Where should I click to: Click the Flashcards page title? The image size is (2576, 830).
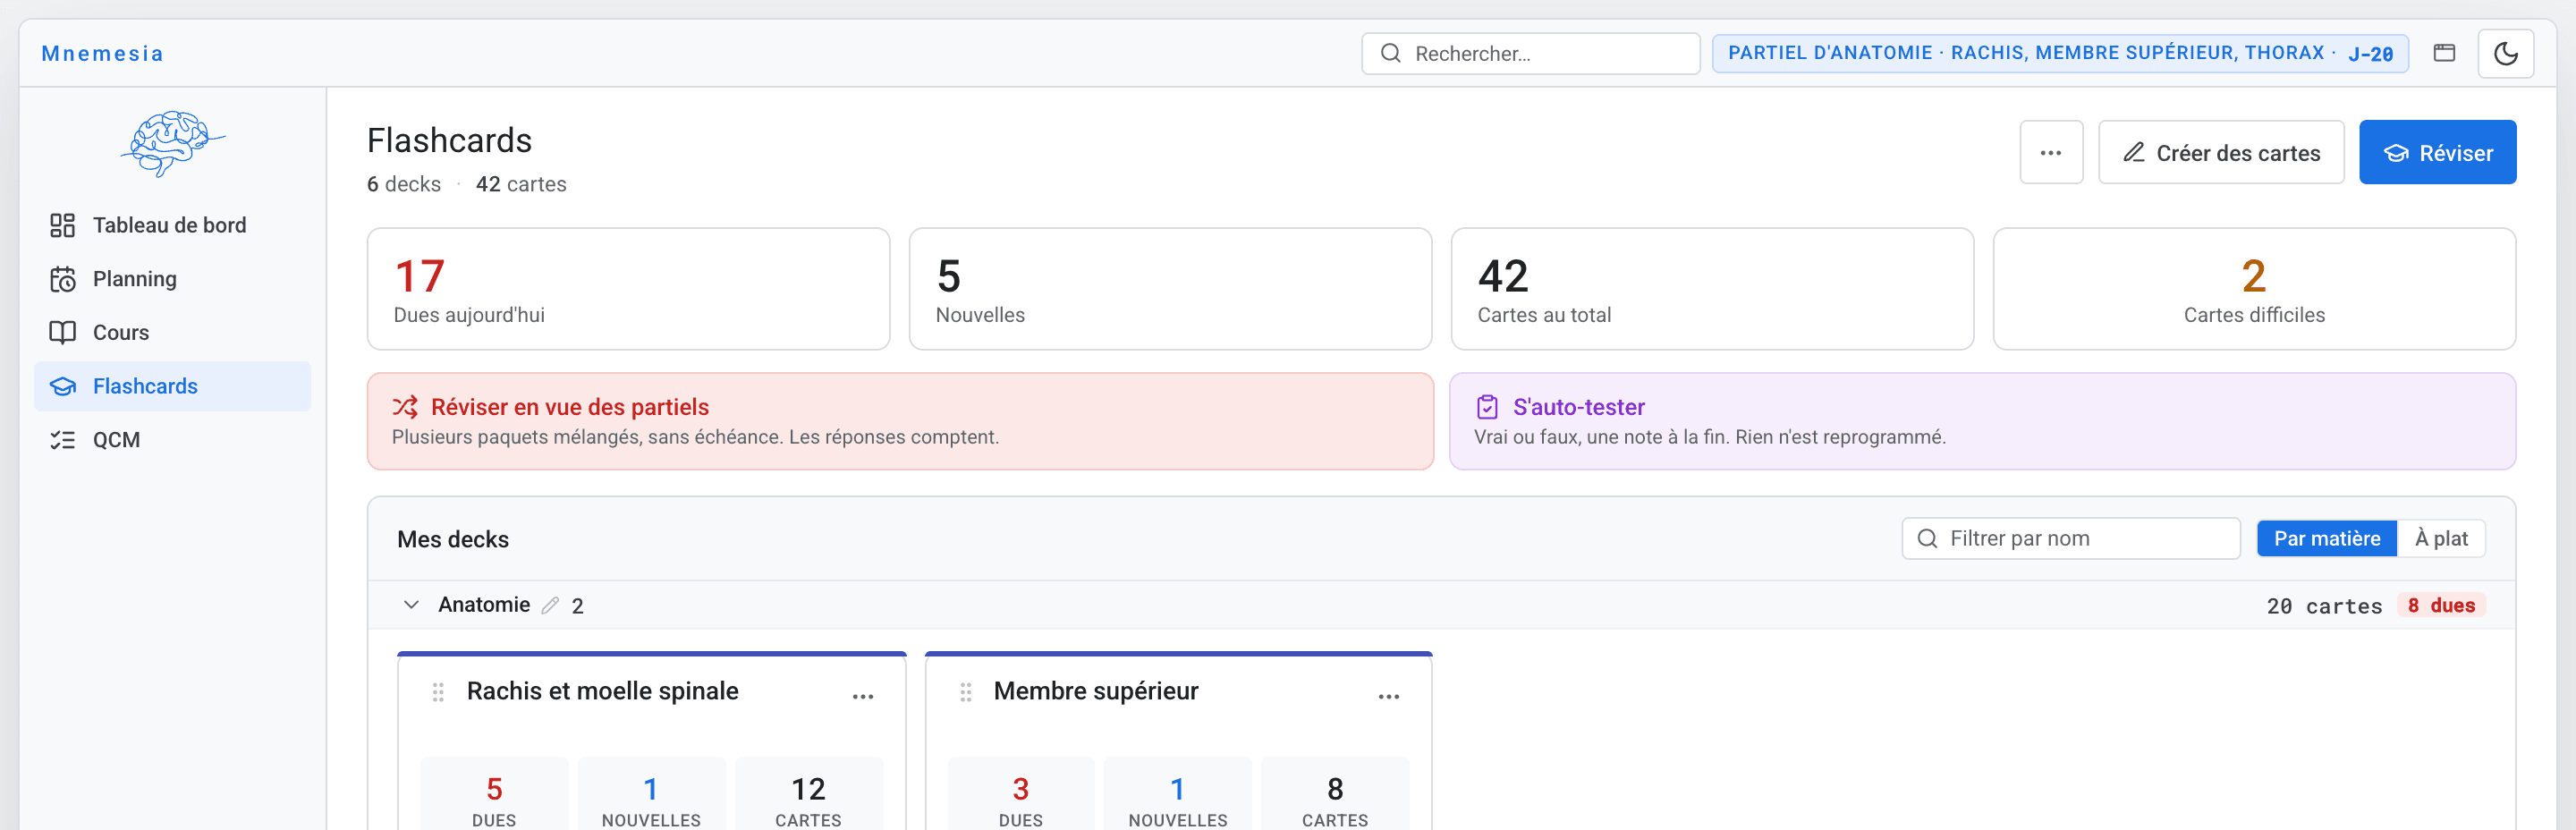[x=449, y=141]
